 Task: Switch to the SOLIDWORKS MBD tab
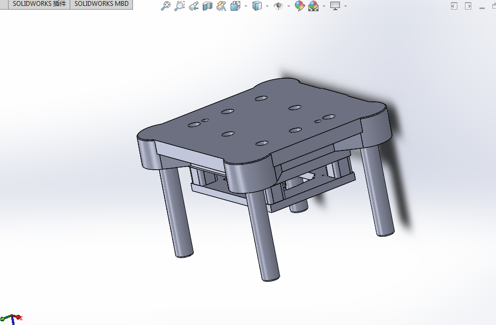tap(101, 4)
